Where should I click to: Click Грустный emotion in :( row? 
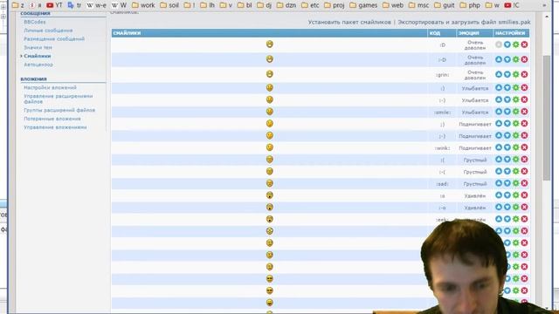pyautogui.click(x=475, y=160)
